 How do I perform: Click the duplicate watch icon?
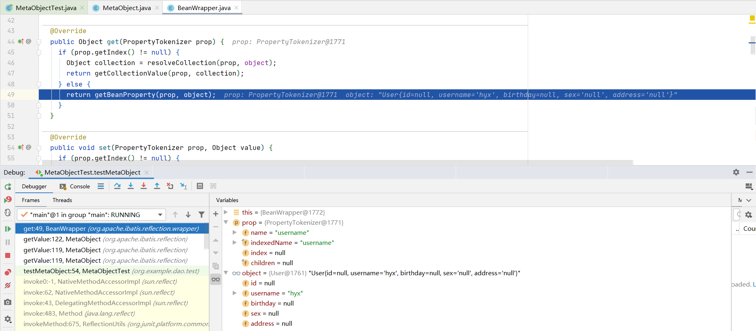point(216,266)
